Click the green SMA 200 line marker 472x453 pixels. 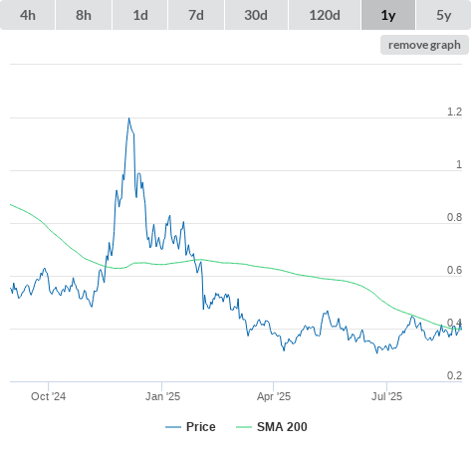tap(244, 427)
